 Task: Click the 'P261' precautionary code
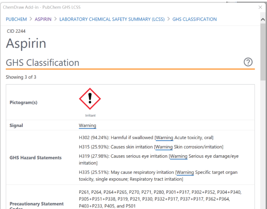[x=84, y=192]
